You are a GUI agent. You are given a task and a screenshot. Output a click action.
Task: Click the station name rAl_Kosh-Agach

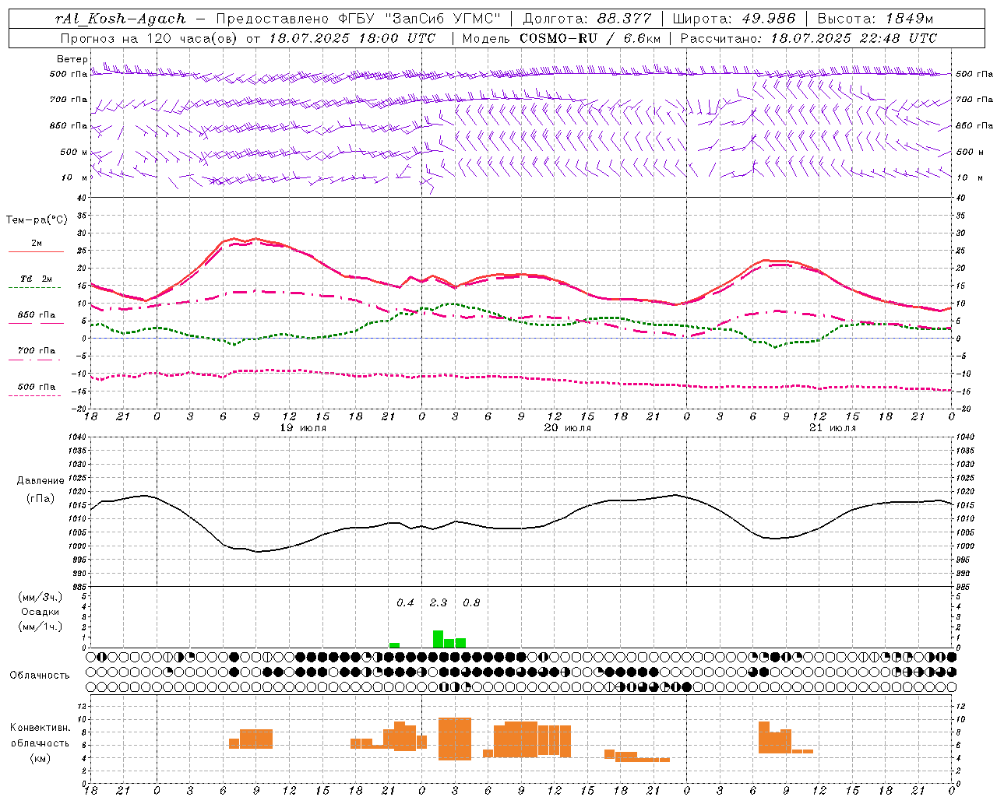[121, 19]
